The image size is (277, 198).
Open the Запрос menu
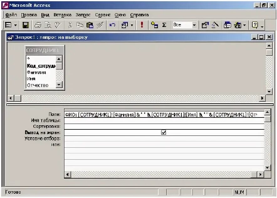83,15
